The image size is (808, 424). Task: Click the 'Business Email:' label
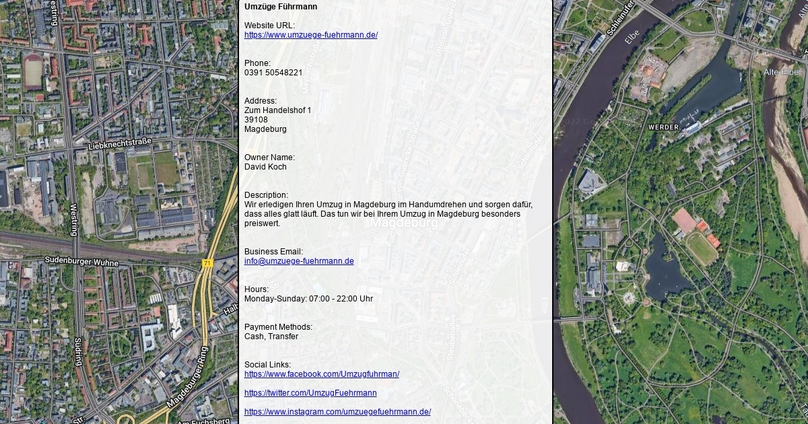[x=273, y=252]
